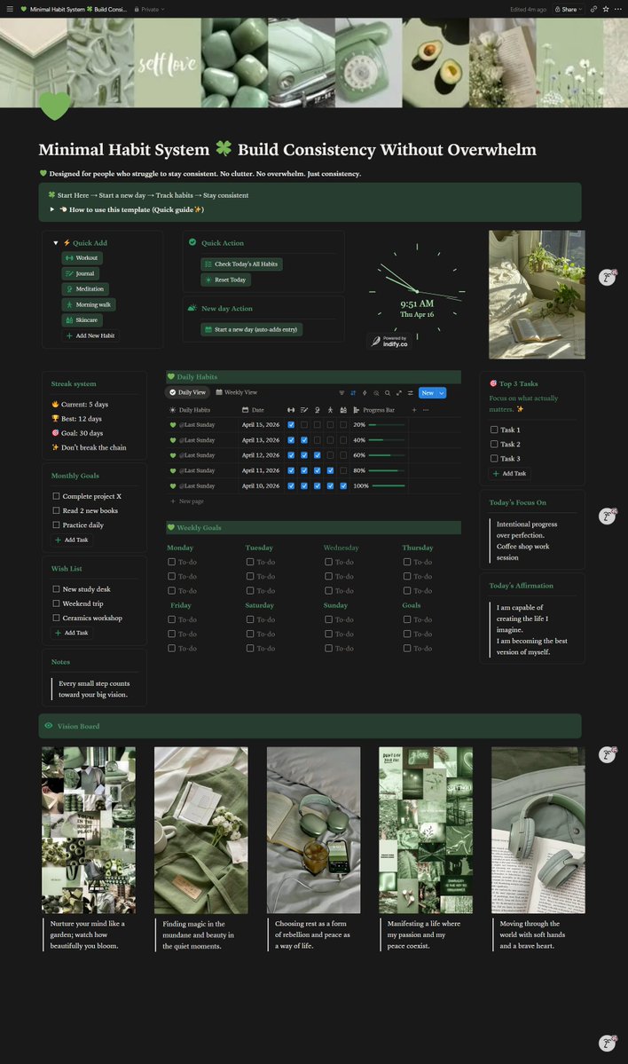Toggle walk checkbox for April 11, 2026

pyautogui.click(x=330, y=470)
